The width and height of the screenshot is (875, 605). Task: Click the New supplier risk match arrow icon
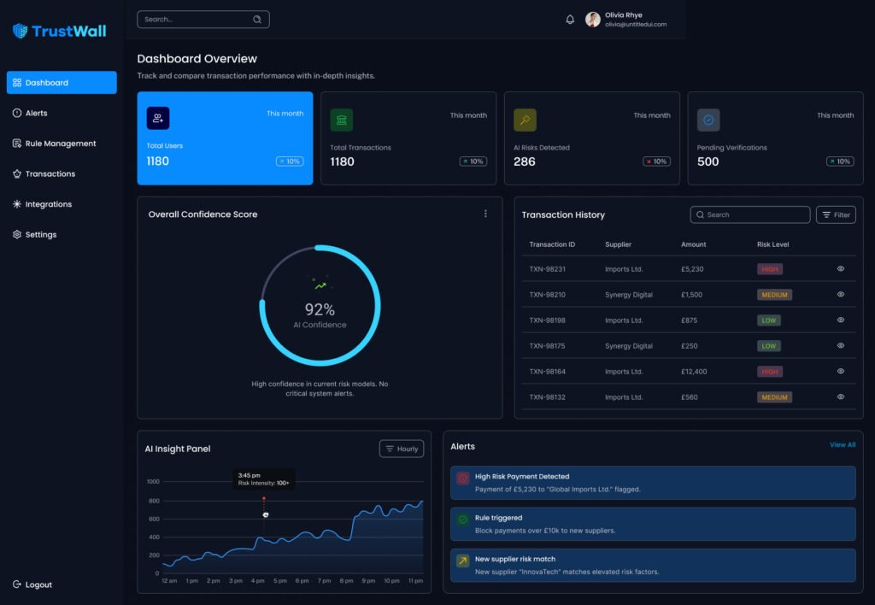(463, 561)
